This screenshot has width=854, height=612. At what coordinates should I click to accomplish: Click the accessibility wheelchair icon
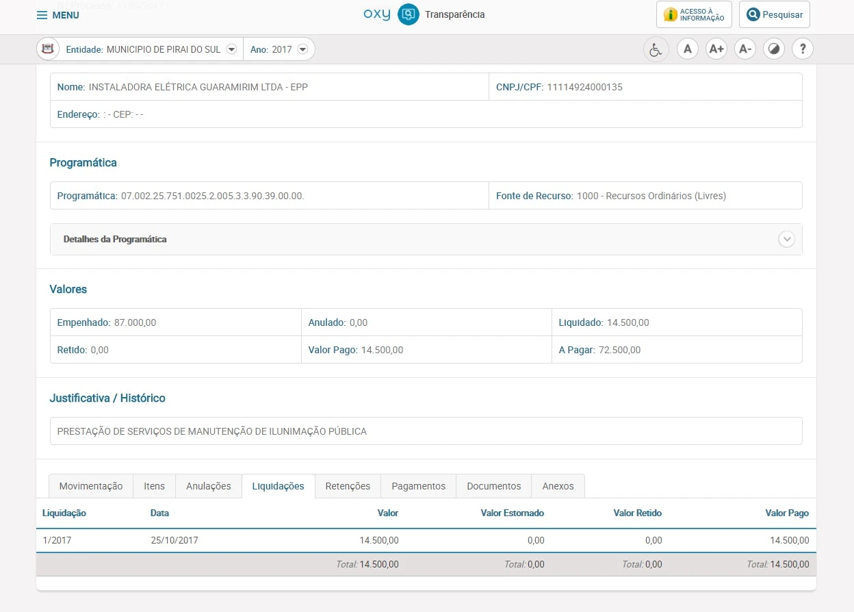click(656, 49)
